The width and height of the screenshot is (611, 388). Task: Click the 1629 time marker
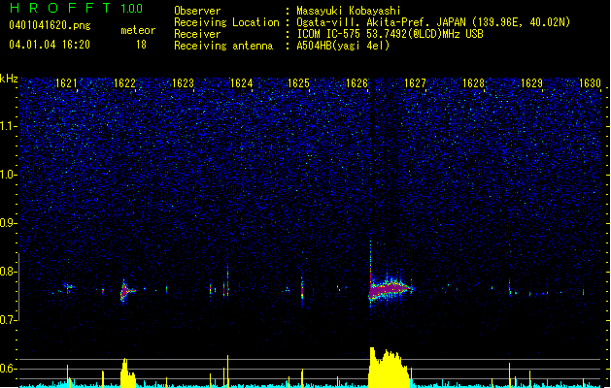point(532,83)
